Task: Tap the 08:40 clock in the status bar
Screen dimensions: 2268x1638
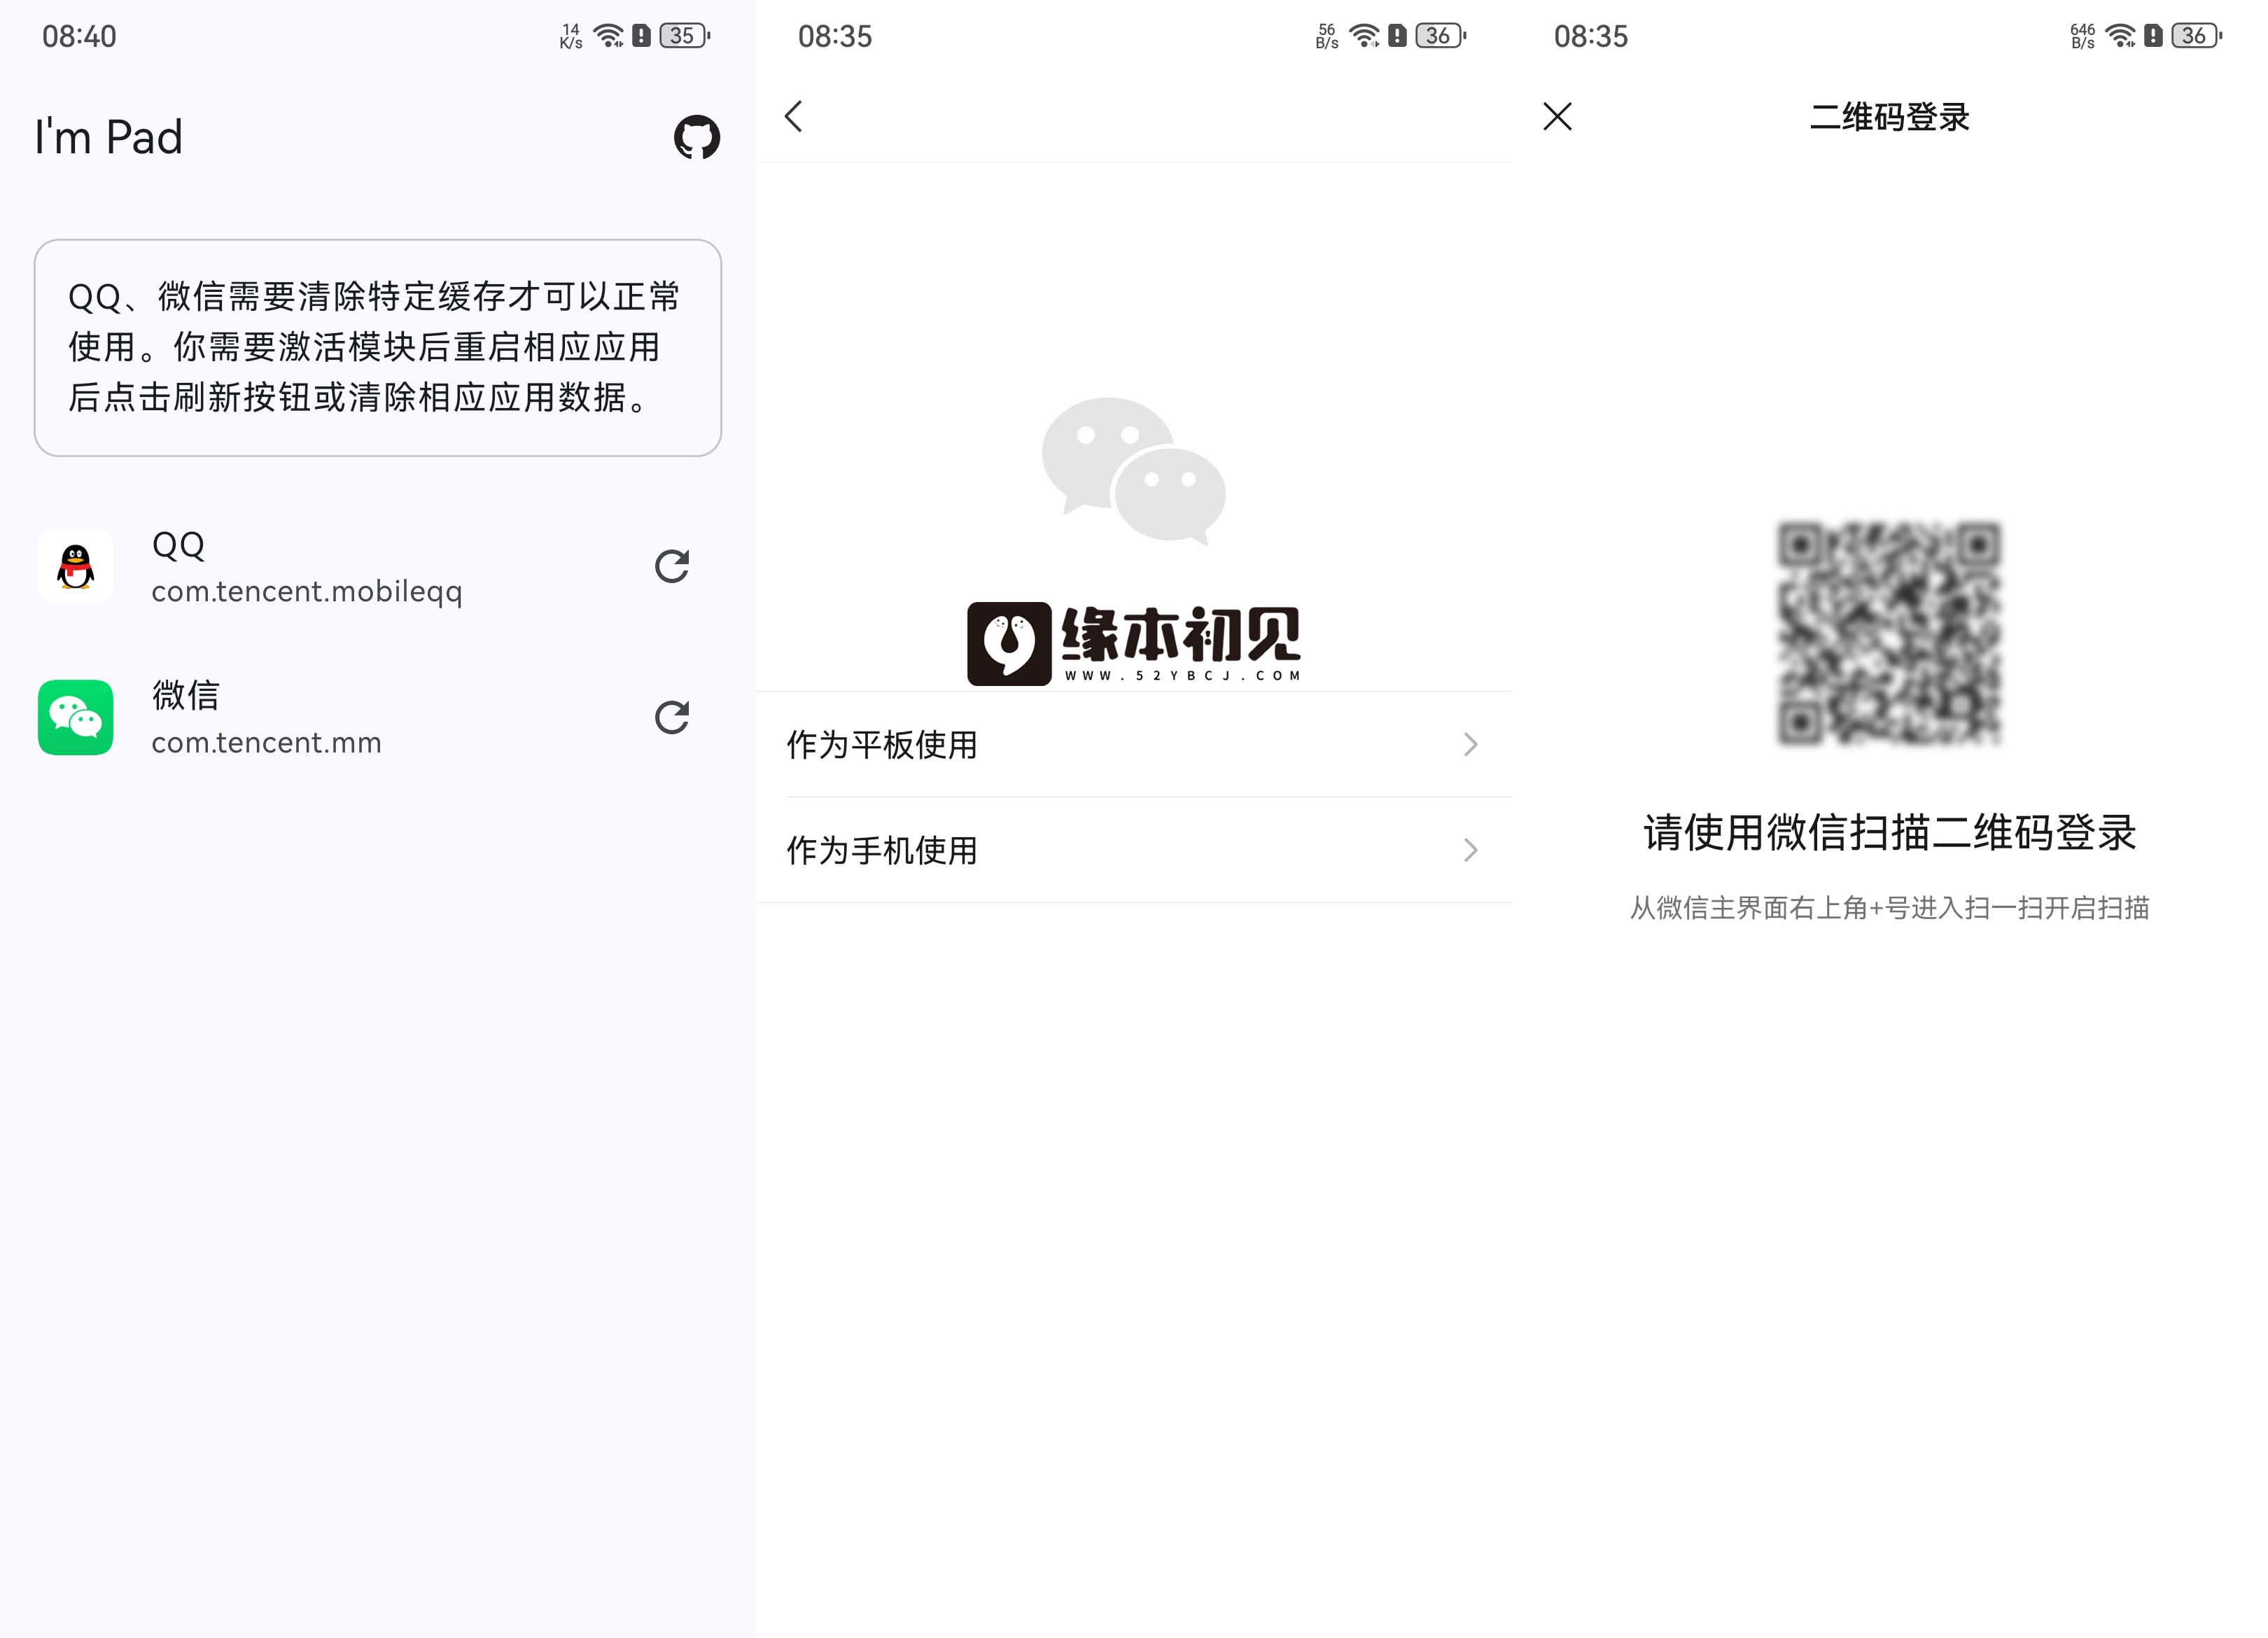Action: (79, 37)
